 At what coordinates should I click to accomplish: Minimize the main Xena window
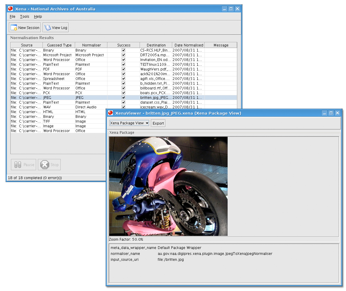pos(225,9)
